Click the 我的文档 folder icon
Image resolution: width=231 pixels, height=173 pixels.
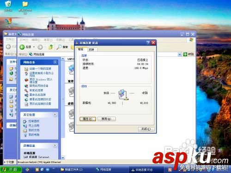(x=25, y=131)
